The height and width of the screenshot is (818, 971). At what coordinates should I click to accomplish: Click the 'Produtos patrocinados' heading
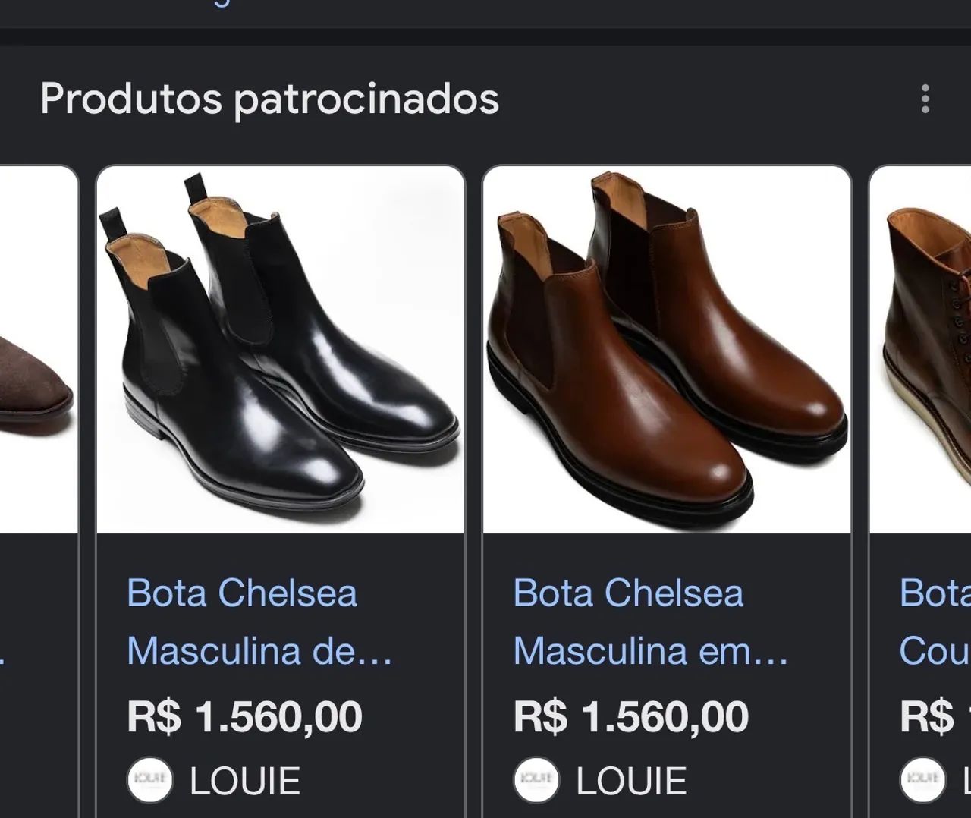point(269,99)
